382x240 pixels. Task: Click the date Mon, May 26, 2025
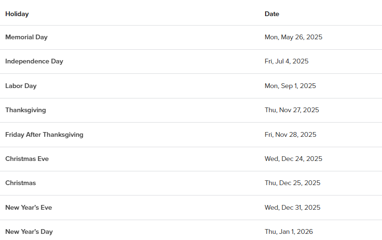coord(293,37)
